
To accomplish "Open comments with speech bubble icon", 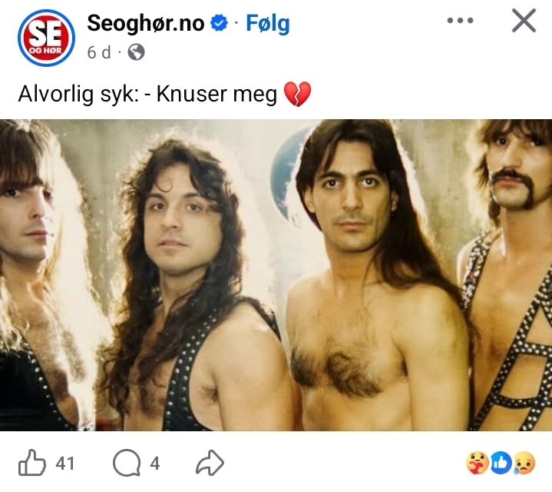I will [x=127, y=463].
